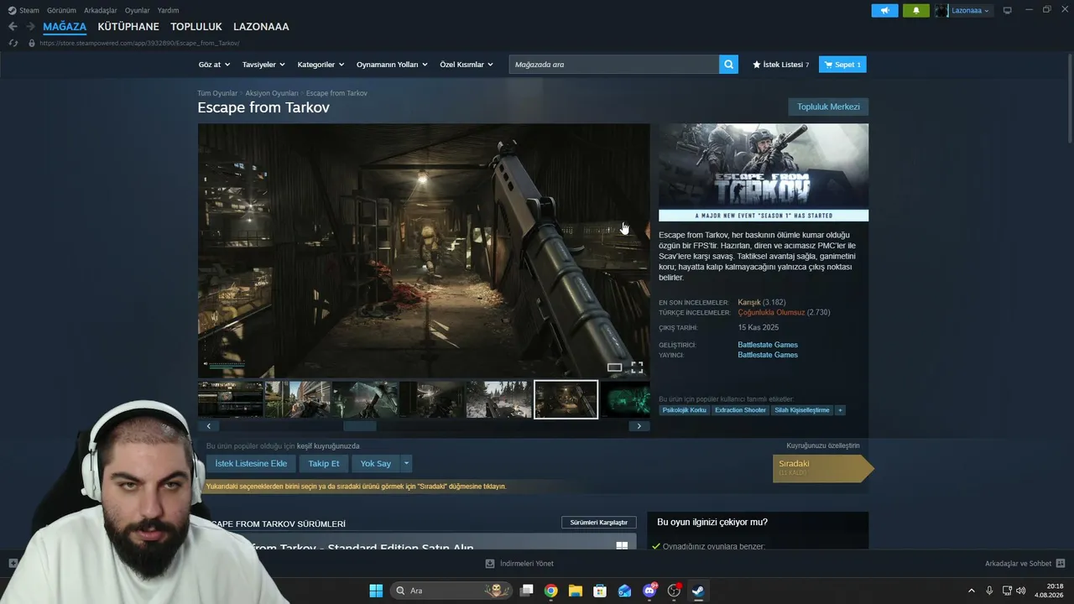Click the Steam icon in the taskbar

click(x=697, y=591)
